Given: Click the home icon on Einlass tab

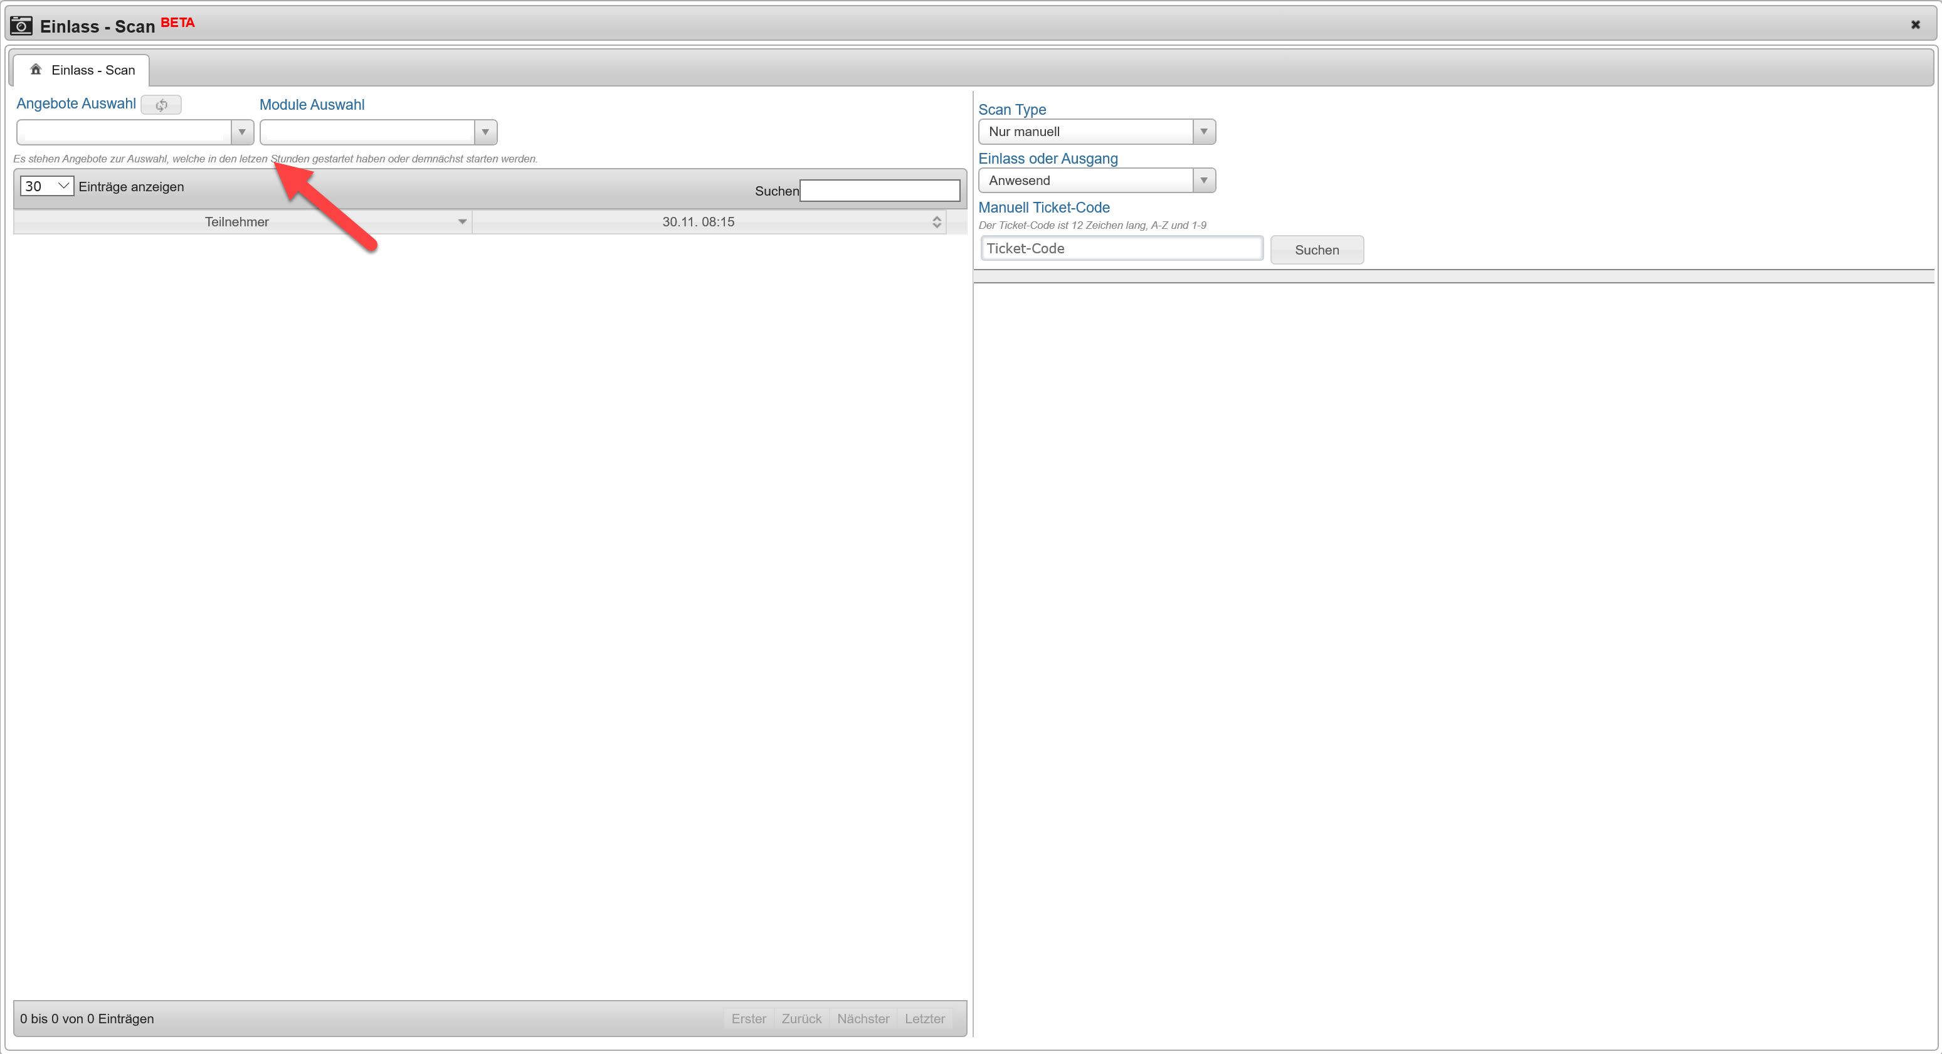Looking at the screenshot, I should pos(36,70).
